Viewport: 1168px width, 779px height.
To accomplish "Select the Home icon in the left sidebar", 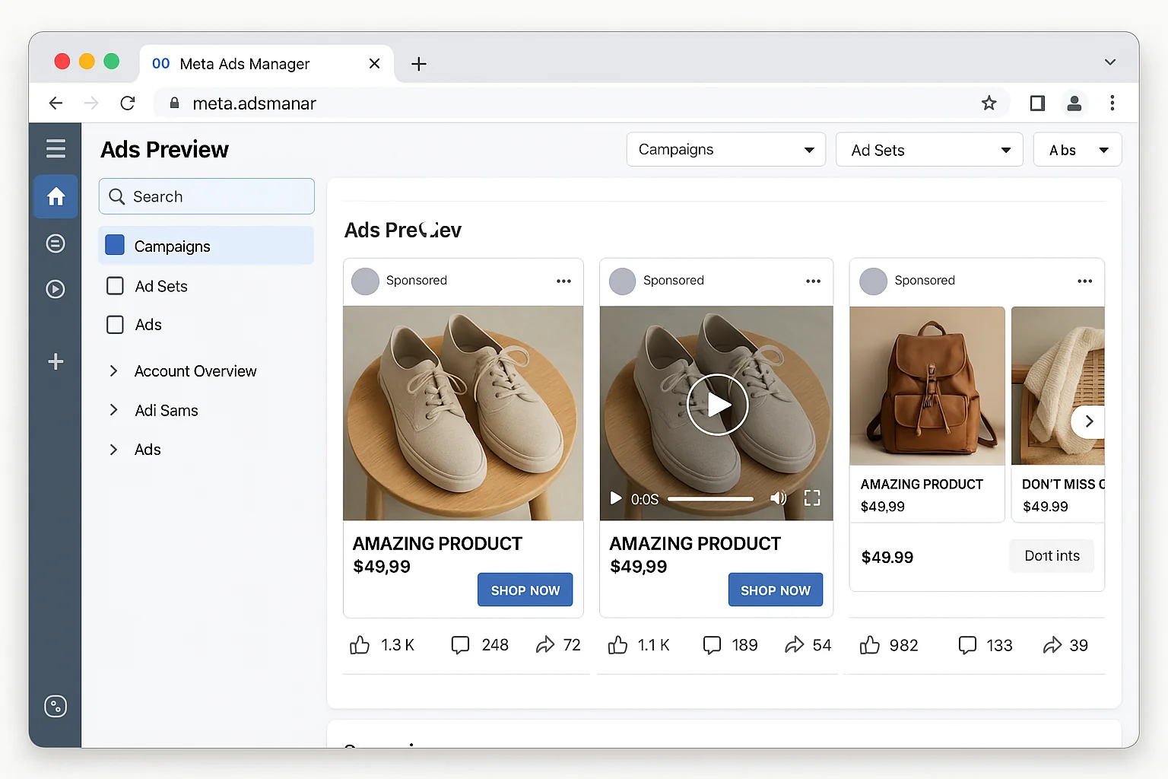I will click(56, 196).
